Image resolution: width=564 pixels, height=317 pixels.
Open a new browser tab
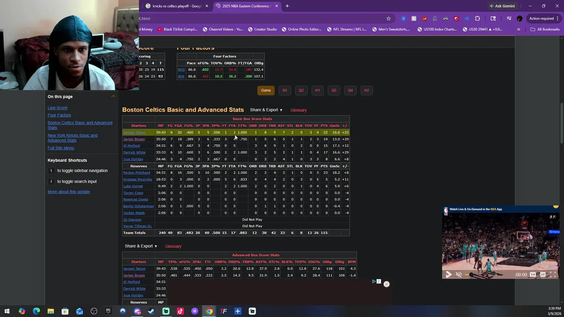287,6
